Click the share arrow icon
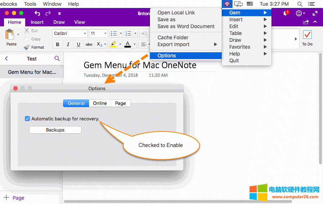This screenshot has height=204, width=323. coord(306,22)
